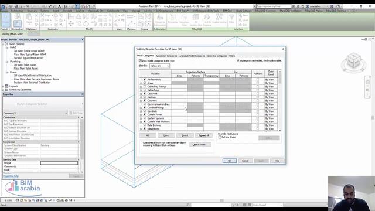Screen dimensions: 375x211
Task: Open the Systems ribbon tab
Action: [45, 11]
